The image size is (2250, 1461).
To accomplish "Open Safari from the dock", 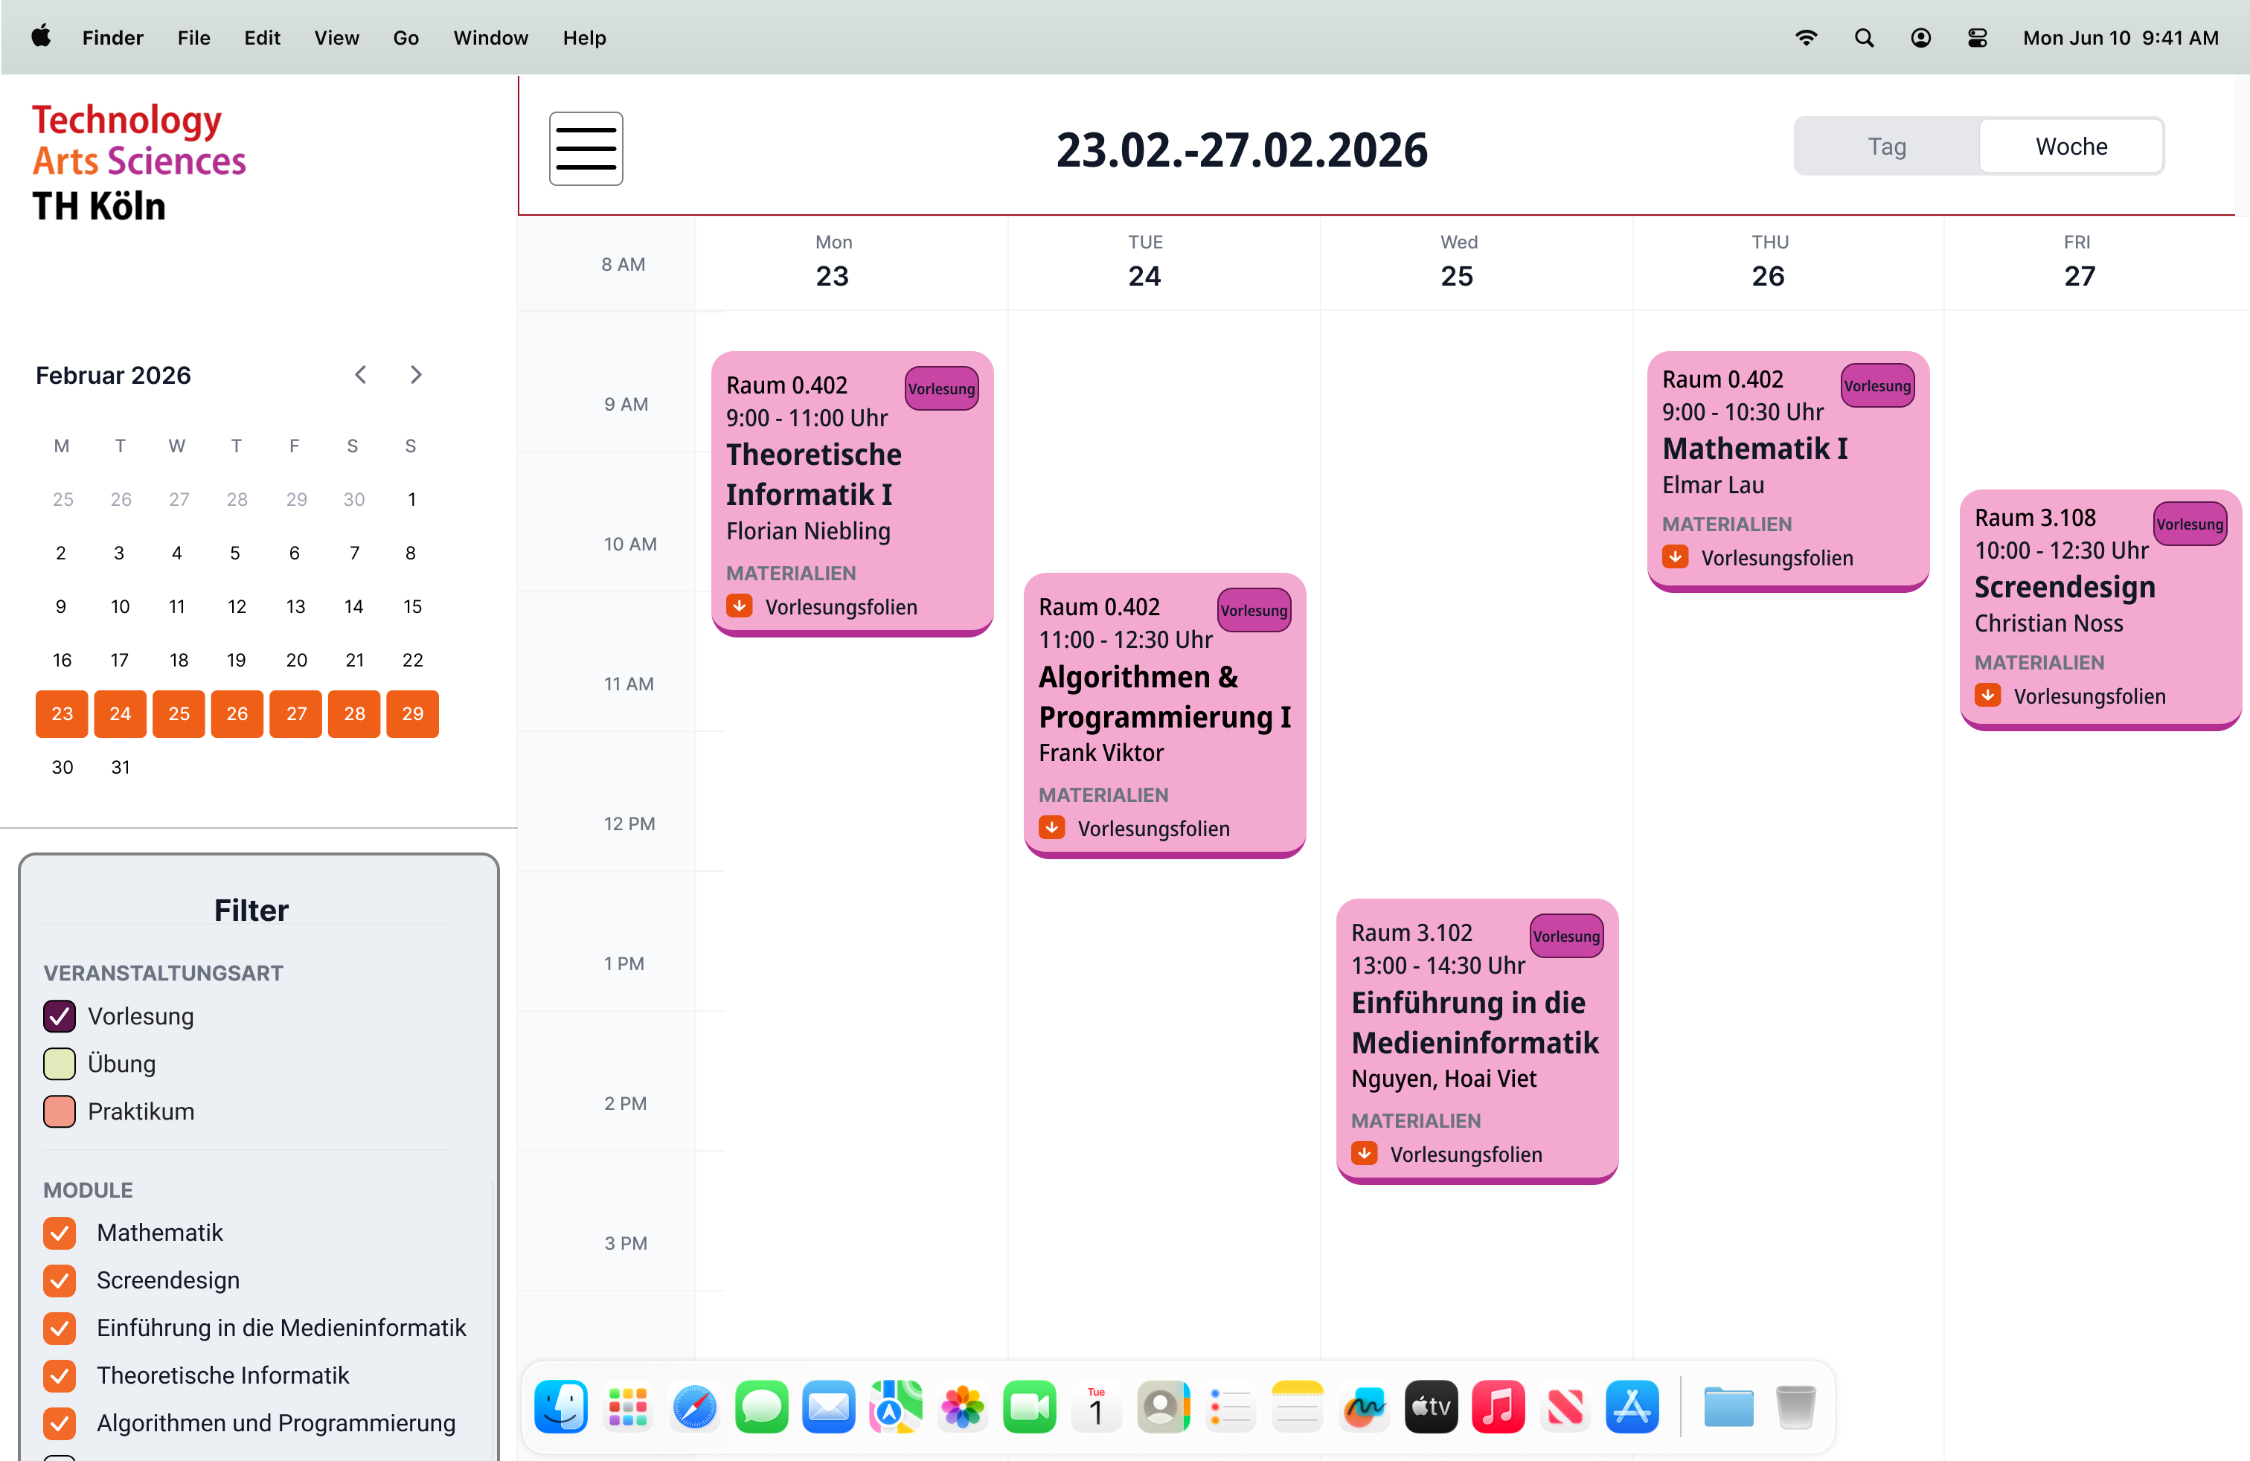I will pyautogui.click(x=694, y=1407).
